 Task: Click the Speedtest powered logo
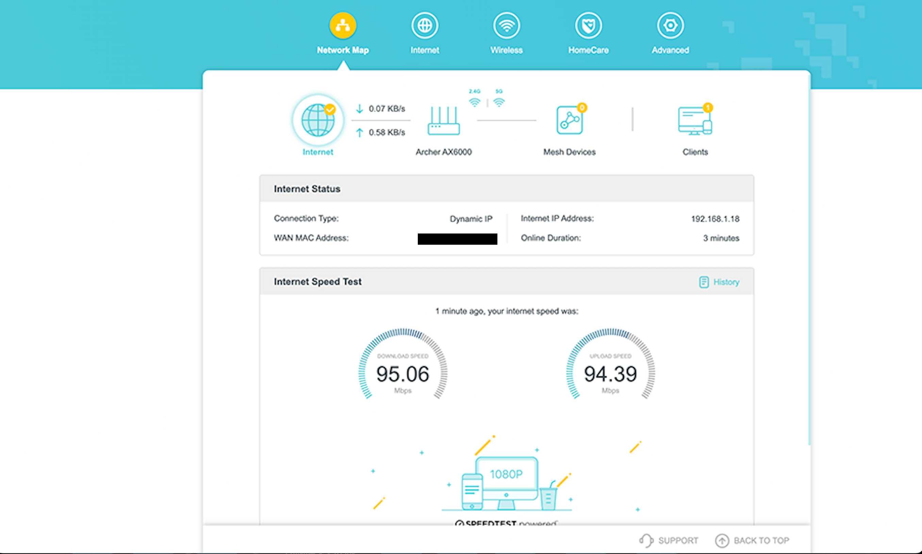pyautogui.click(x=506, y=522)
